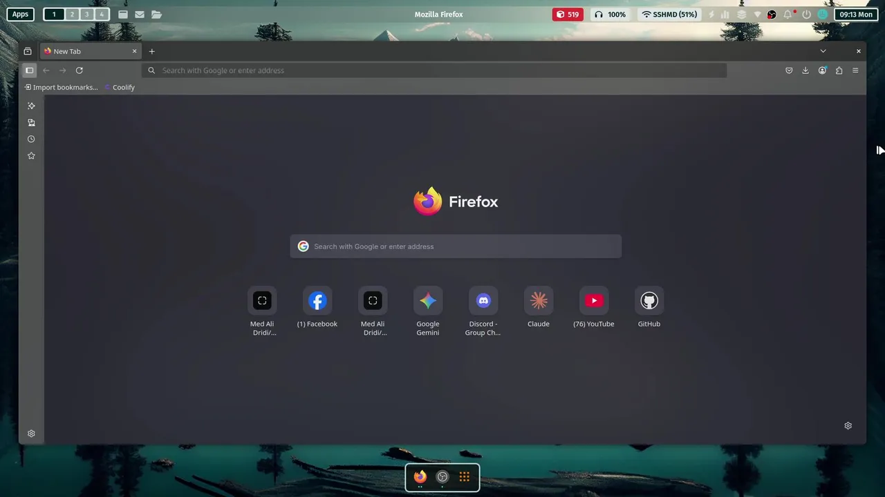Image resolution: width=885 pixels, height=497 pixels.
Task: Click the lightning bolt power tray icon
Action: tap(711, 14)
